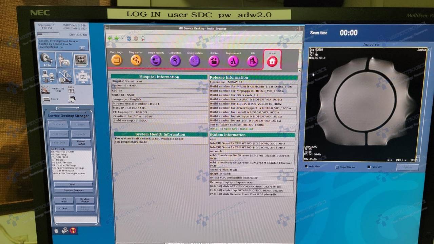Open the Diagnostics stethoscope icon
Viewport: 434px width, 244px height.
(136, 61)
